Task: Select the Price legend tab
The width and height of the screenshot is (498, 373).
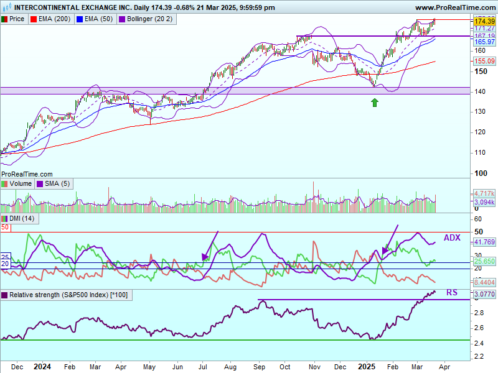Action: pos(13,19)
